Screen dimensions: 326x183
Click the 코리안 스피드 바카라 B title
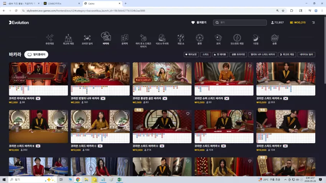[21, 146]
